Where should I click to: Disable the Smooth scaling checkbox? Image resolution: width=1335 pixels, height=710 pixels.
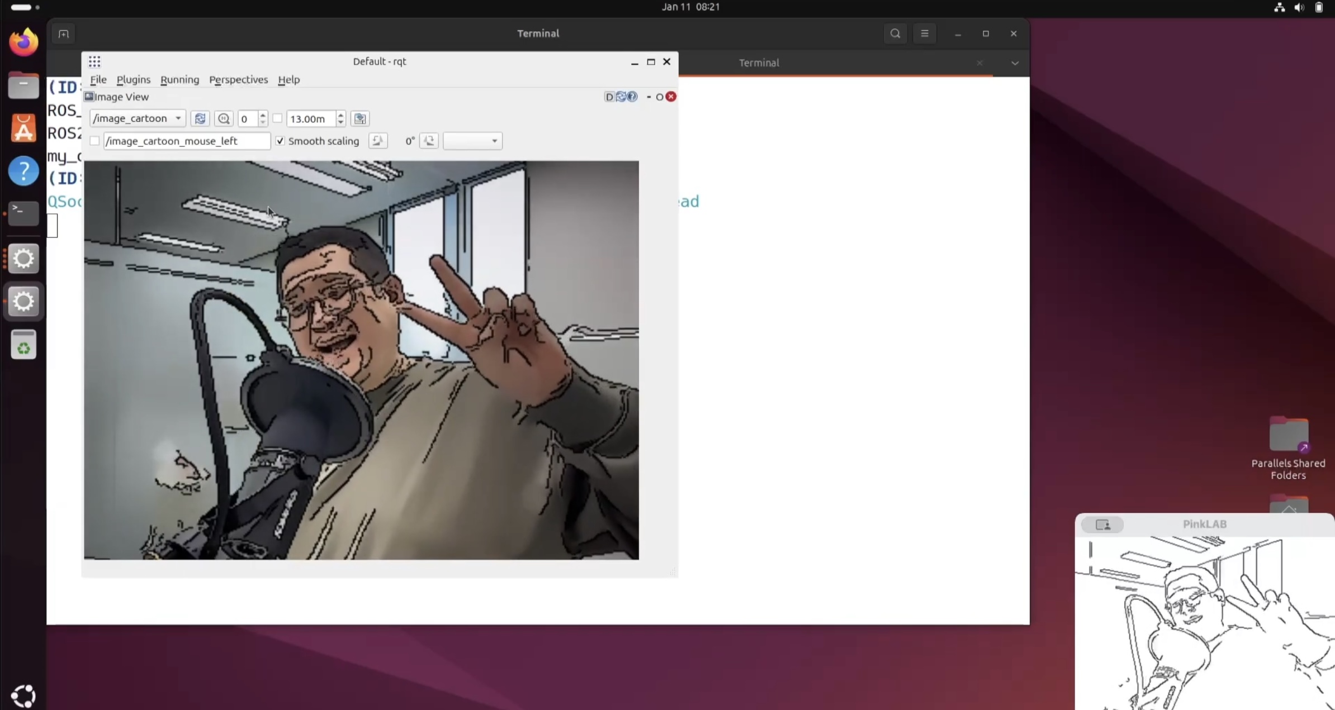point(280,141)
